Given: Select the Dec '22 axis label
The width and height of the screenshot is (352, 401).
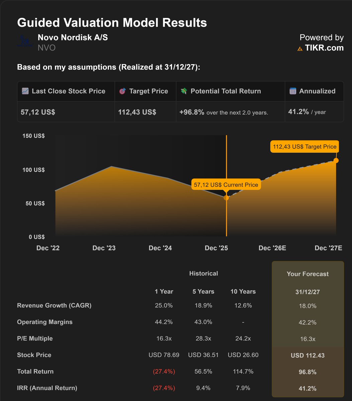Looking at the screenshot, I should pyautogui.click(x=48, y=248).
